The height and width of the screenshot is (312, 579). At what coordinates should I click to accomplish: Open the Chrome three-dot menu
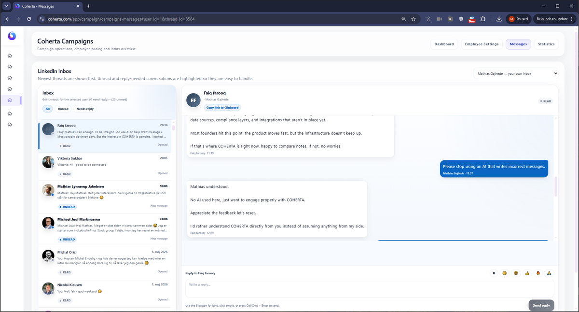point(572,19)
